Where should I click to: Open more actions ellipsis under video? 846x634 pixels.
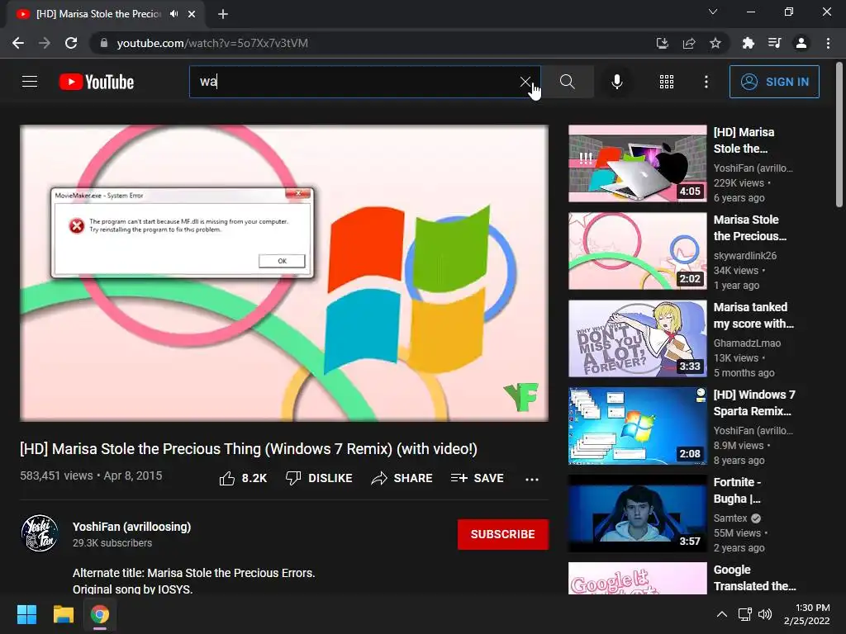[x=532, y=480]
